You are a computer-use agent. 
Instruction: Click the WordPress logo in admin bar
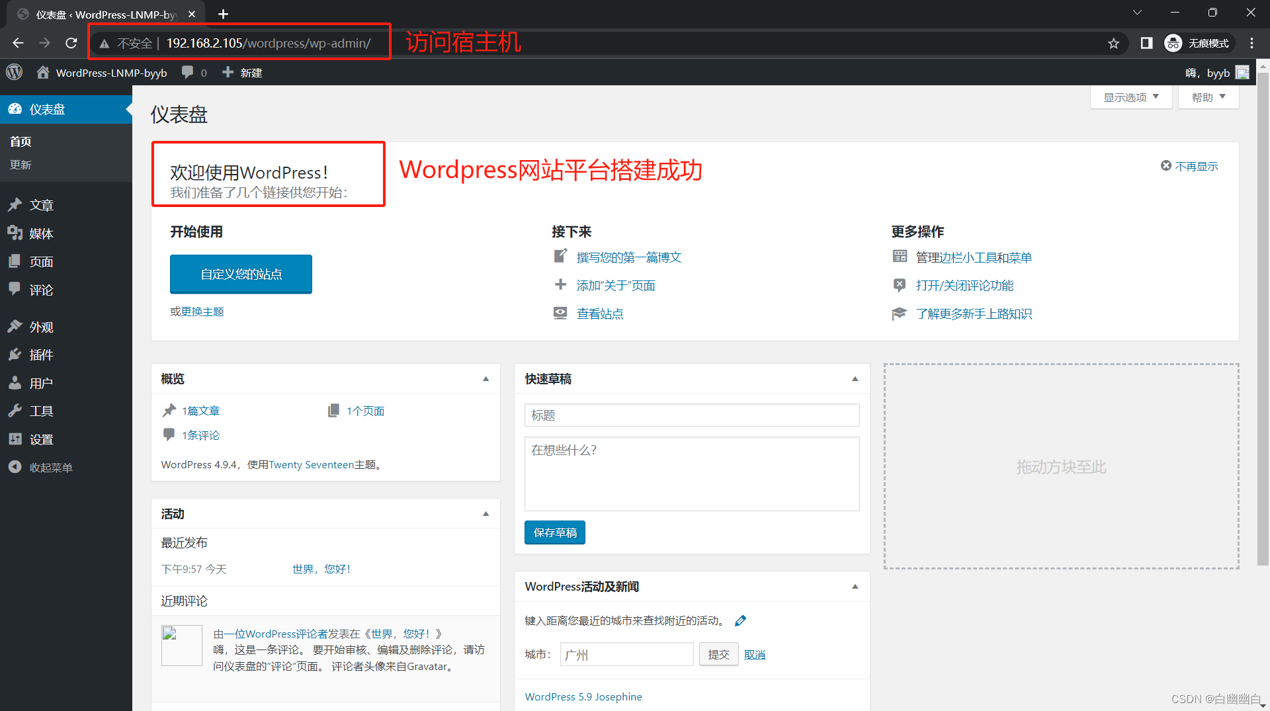coord(15,72)
